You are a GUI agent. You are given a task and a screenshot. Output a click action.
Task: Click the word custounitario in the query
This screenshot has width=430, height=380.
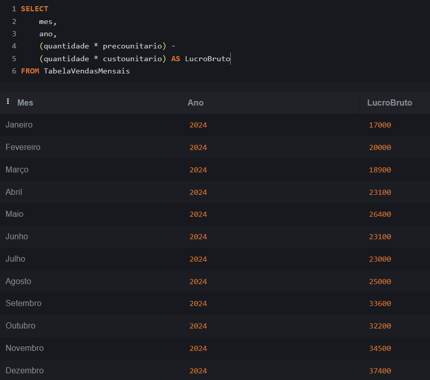pos(132,59)
